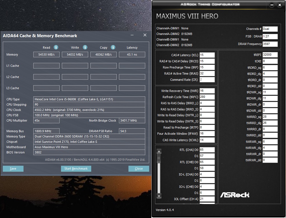The height and width of the screenshot is (218, 286).
Task: Click the tWRWR_sg value field
Action: click(270, 141)
